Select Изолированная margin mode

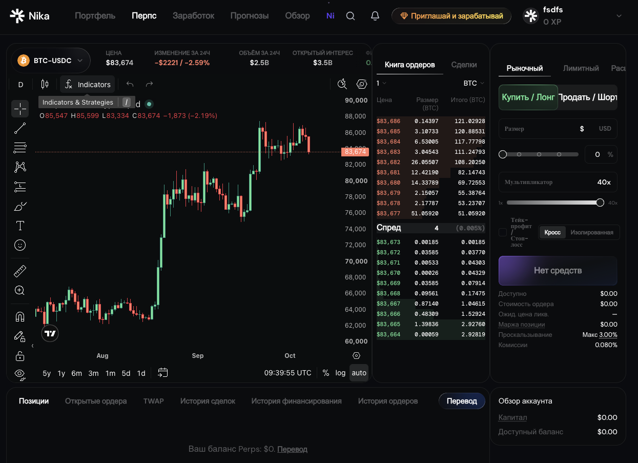pyautogui.click(x=592, y=232)
